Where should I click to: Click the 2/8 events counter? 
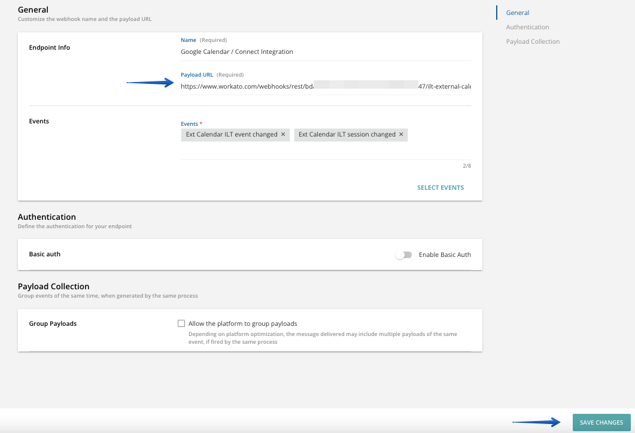[467, 166]
